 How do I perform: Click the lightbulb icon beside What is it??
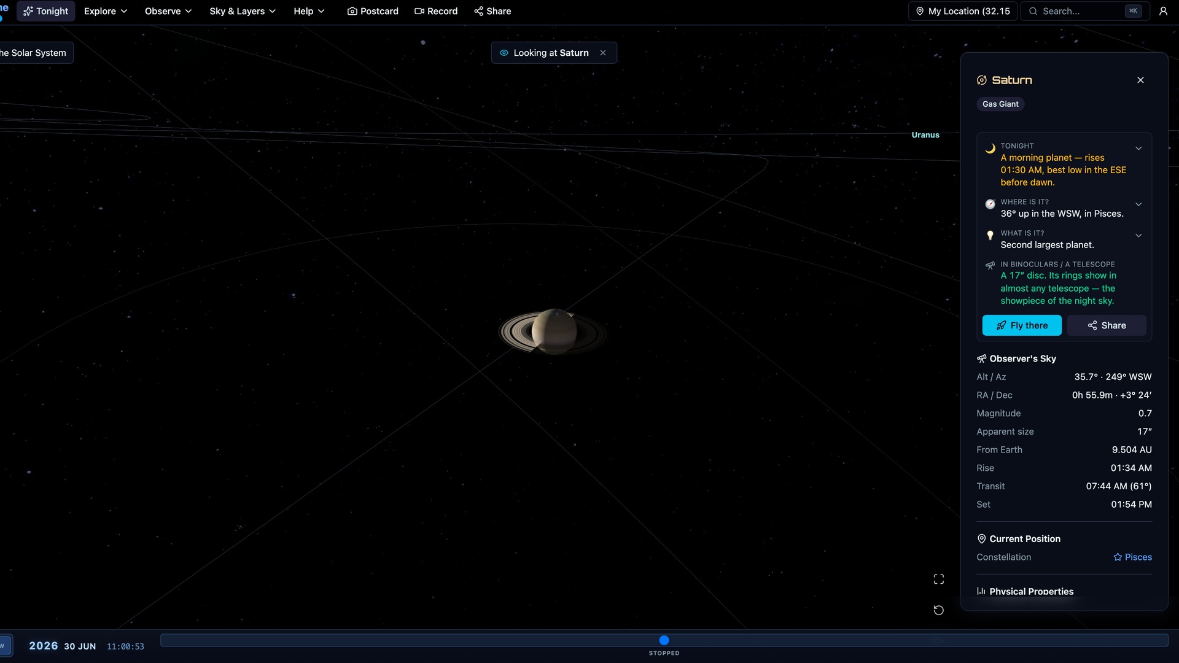990,235
